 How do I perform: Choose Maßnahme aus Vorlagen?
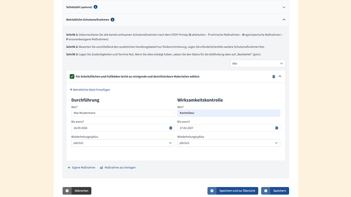click(x=118, y=167)
